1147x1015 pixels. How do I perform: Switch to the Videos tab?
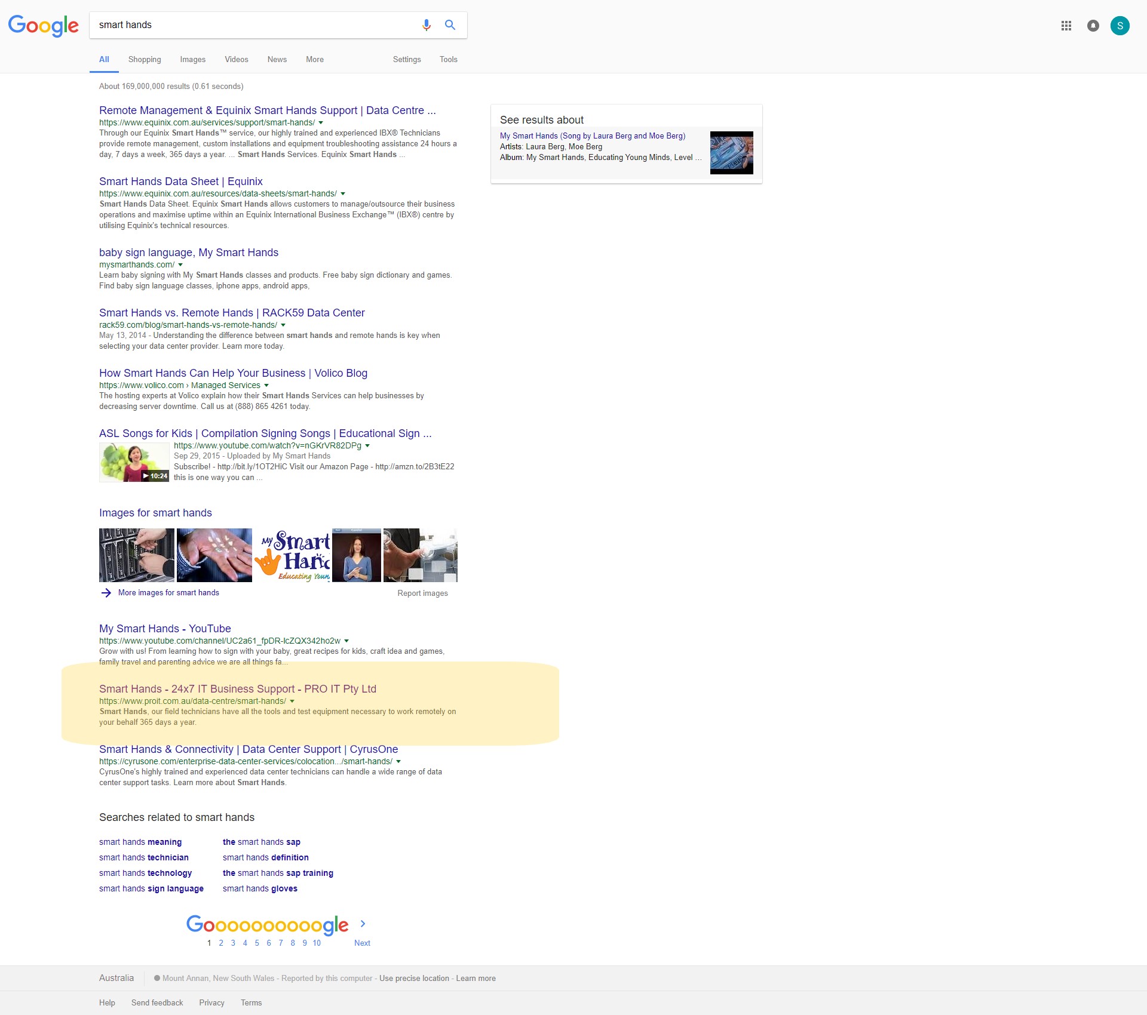[x=237, y=60]
